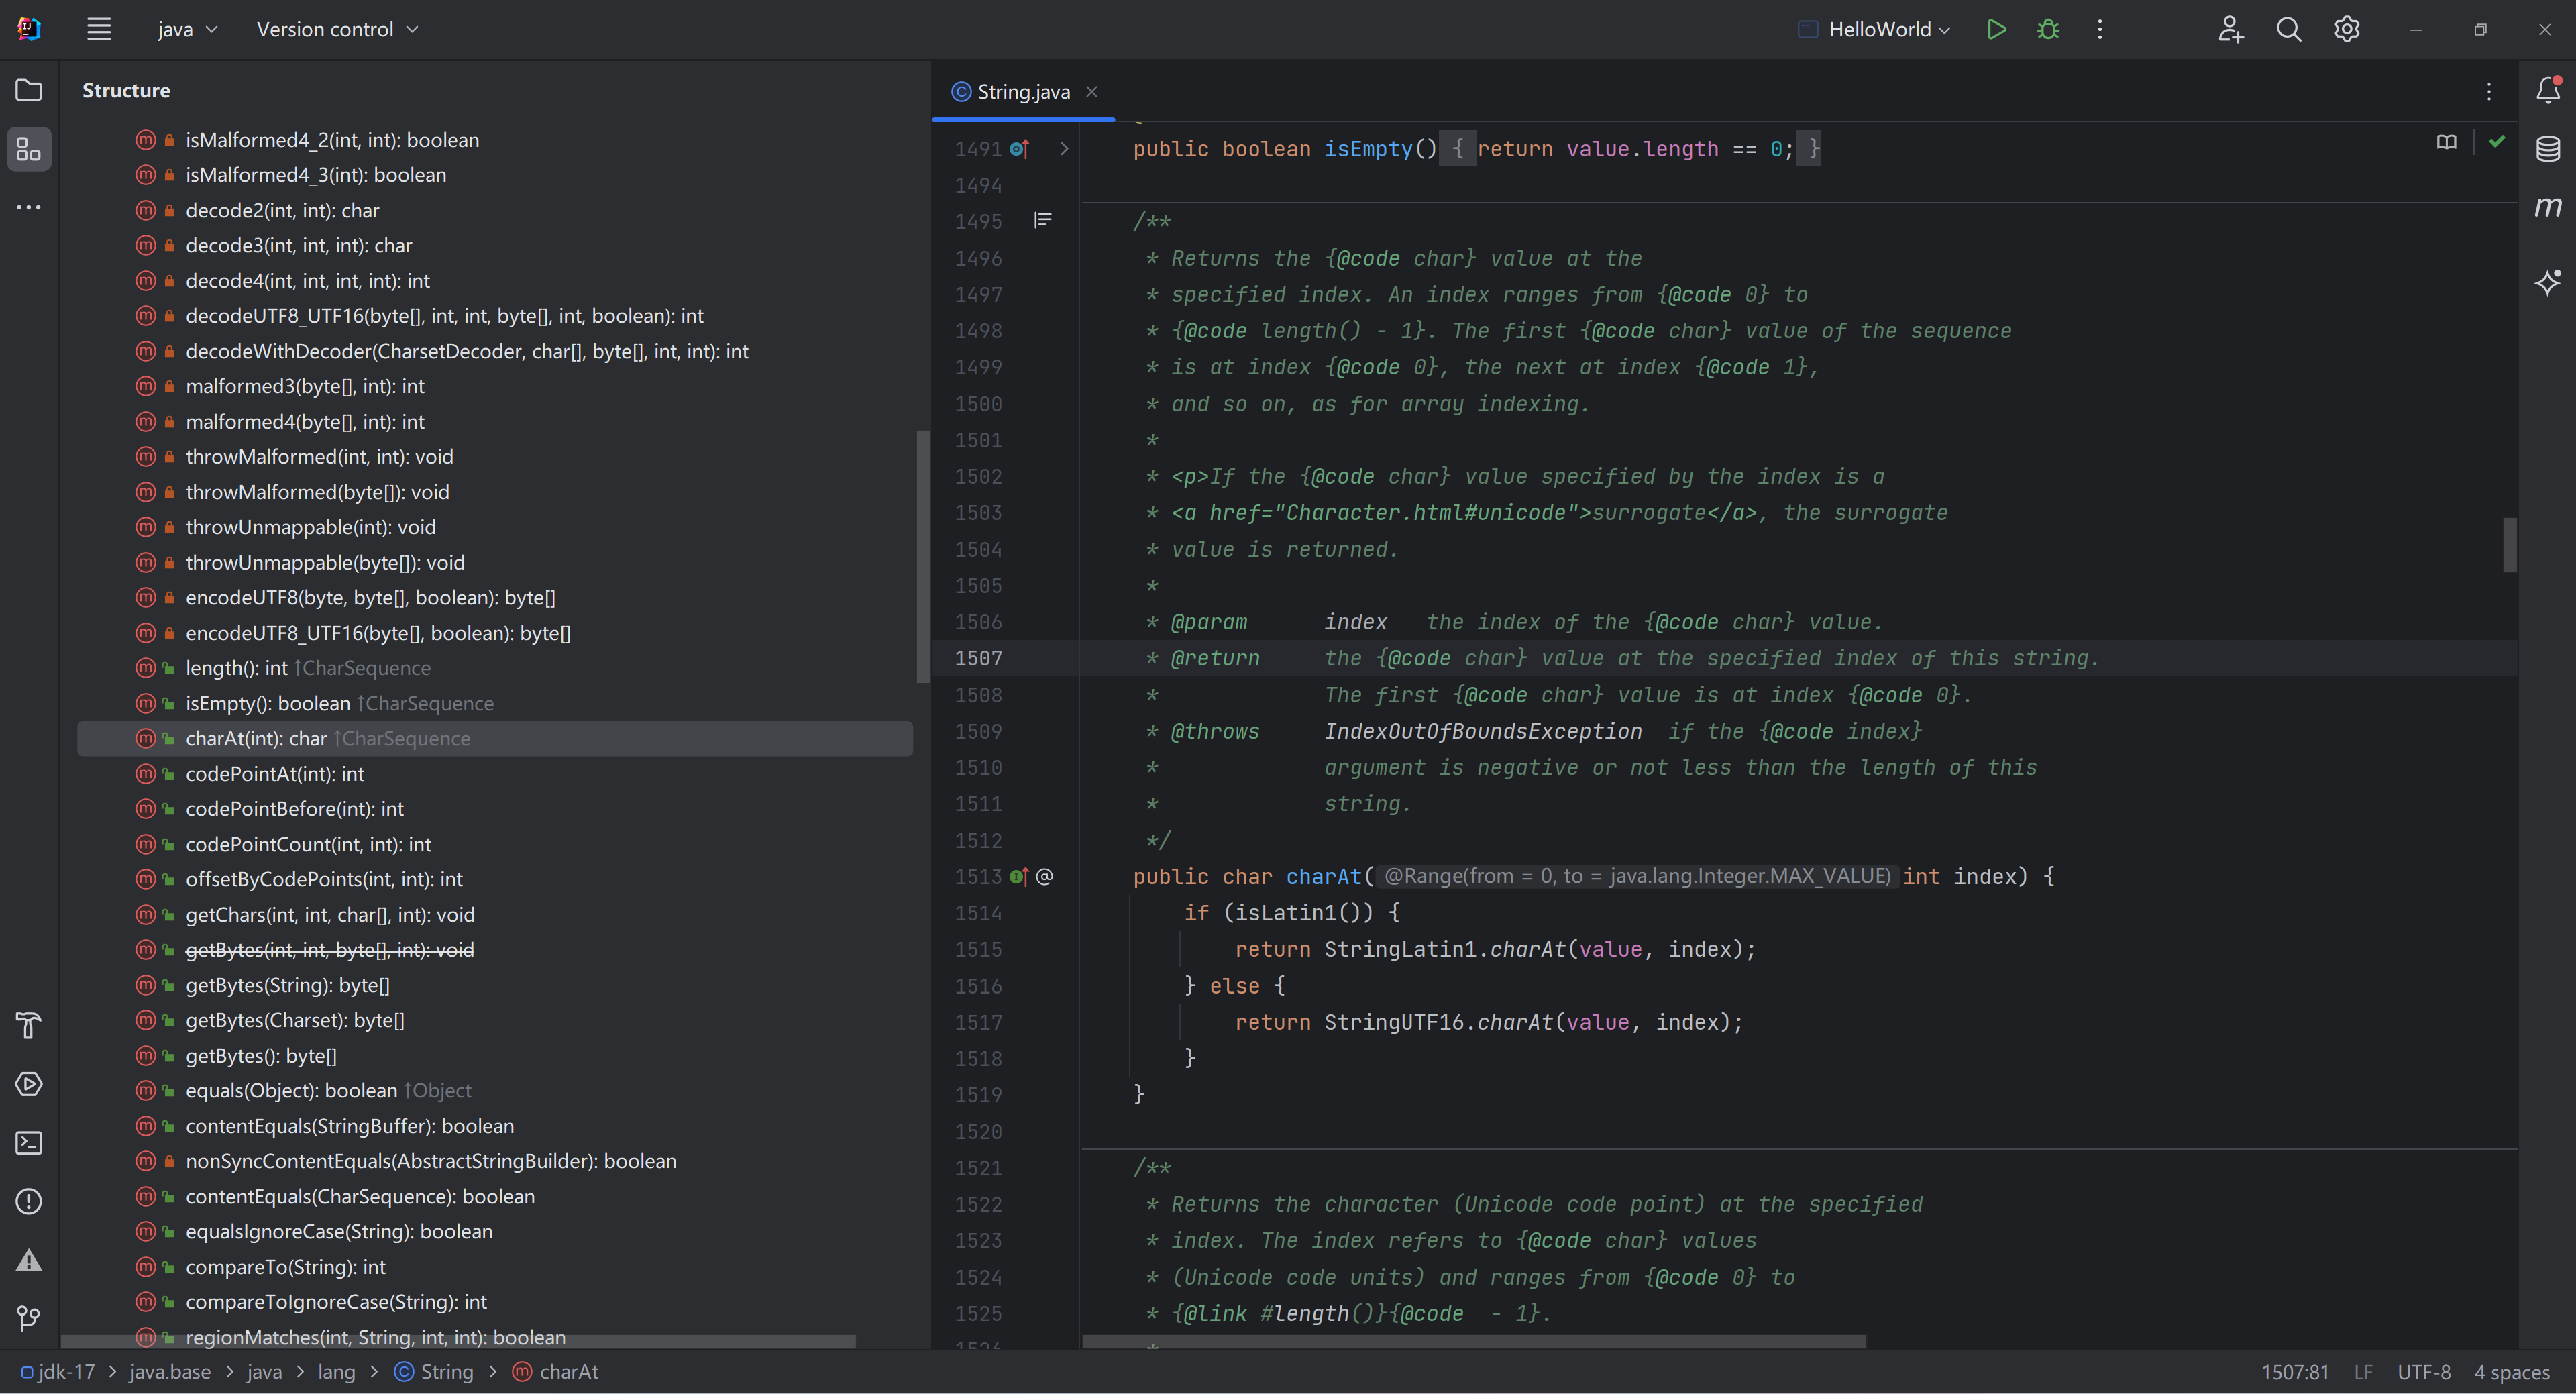
Task: Open the Git version control tool window
Action: pos(29,1318)
